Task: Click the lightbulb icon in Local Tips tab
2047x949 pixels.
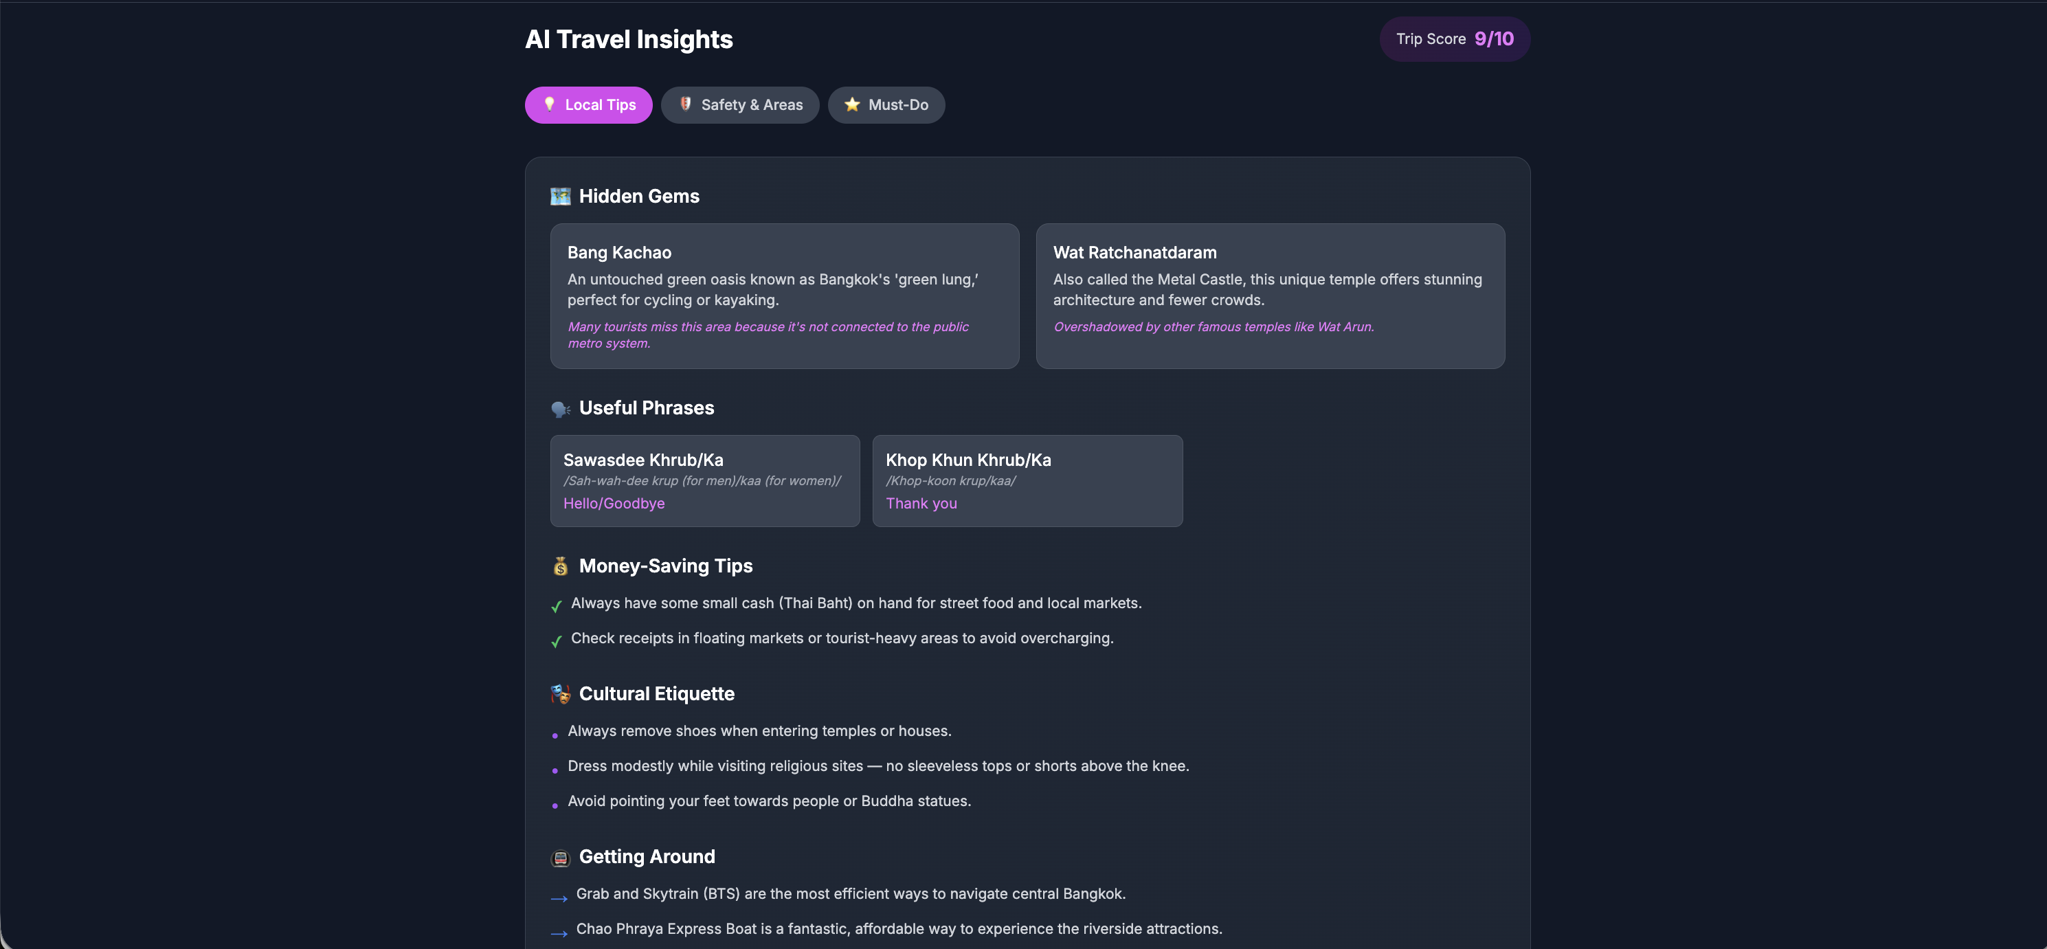Action: click(x=549, y=104)
